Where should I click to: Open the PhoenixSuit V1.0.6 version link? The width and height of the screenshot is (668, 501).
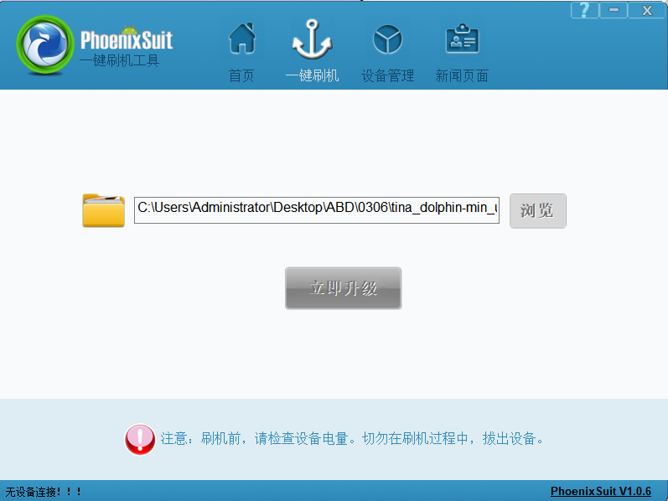click(x=601, y=491)
